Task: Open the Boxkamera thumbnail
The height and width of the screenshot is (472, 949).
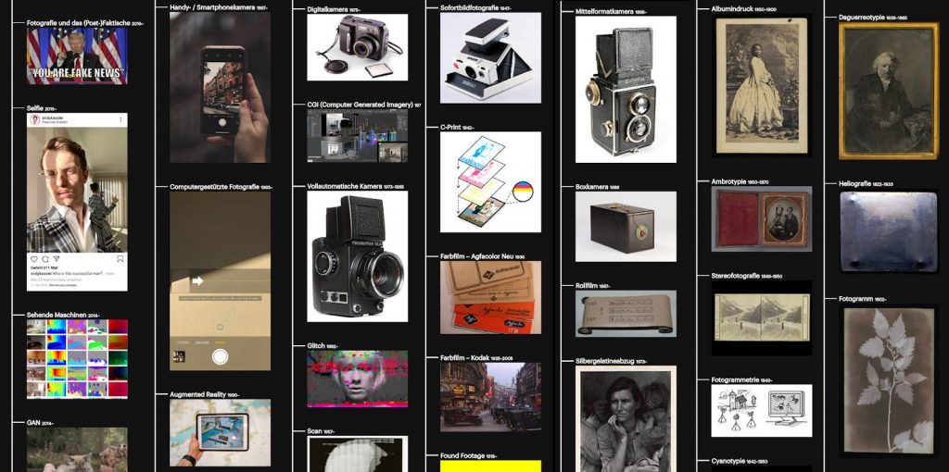Action: click(626, 227)
